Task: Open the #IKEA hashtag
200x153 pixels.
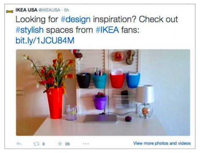Action: tap(107, 30)
